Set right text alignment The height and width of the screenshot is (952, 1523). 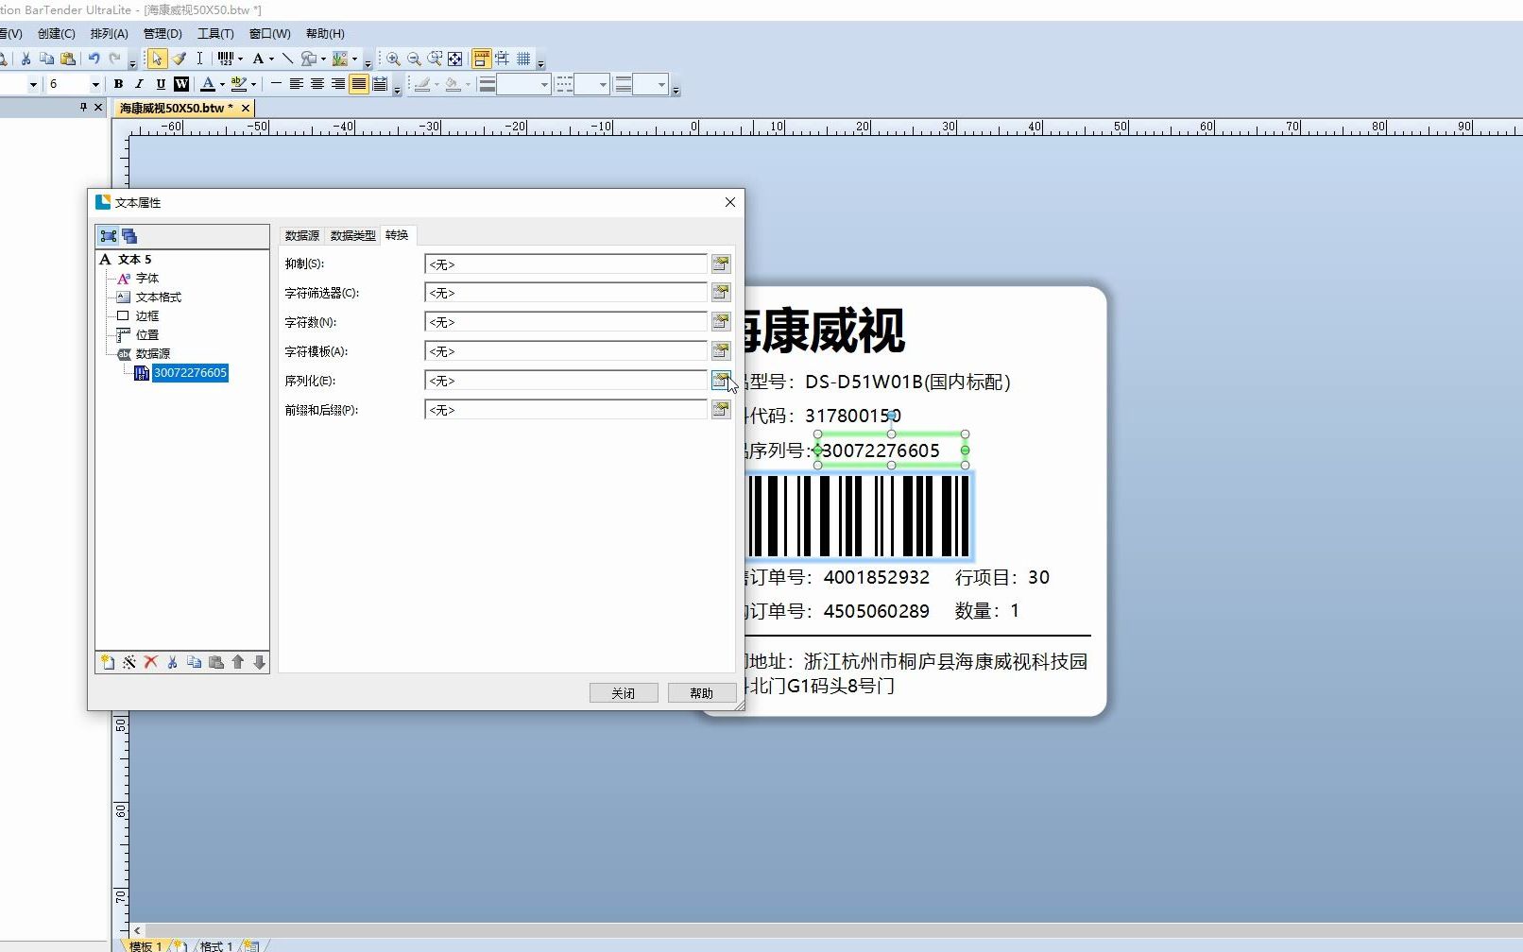338,84
